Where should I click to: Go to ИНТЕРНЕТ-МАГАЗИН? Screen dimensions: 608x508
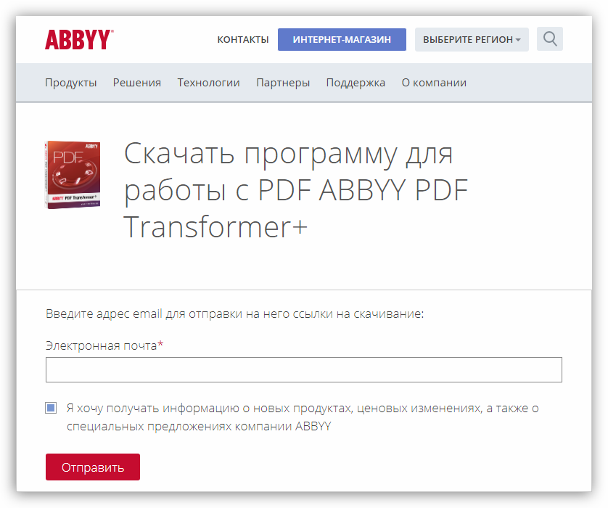(342, 39)
